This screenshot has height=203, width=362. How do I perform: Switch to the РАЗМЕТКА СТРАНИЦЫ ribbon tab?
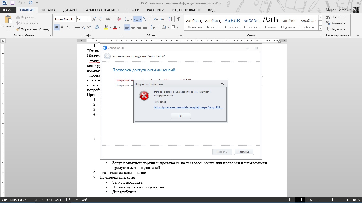101,10
